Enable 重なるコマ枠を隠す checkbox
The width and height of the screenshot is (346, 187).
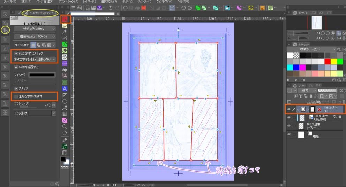click(x=16, y=96)
